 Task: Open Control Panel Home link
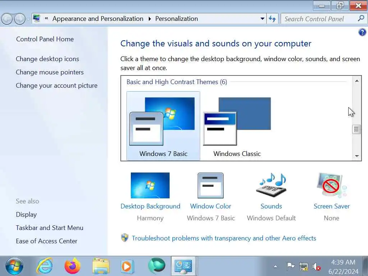(45, 39)
